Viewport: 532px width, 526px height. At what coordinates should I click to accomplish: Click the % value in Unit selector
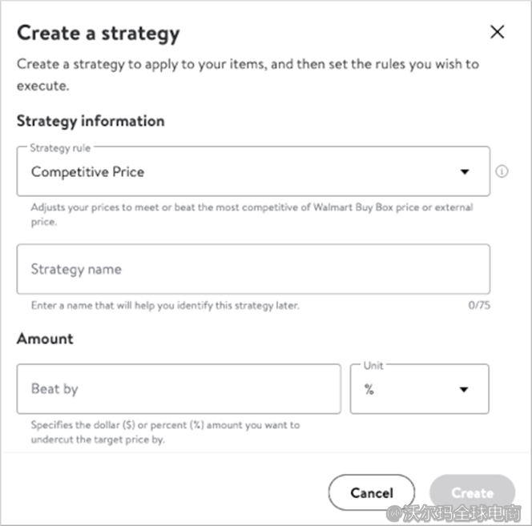(x=369, y=390)
